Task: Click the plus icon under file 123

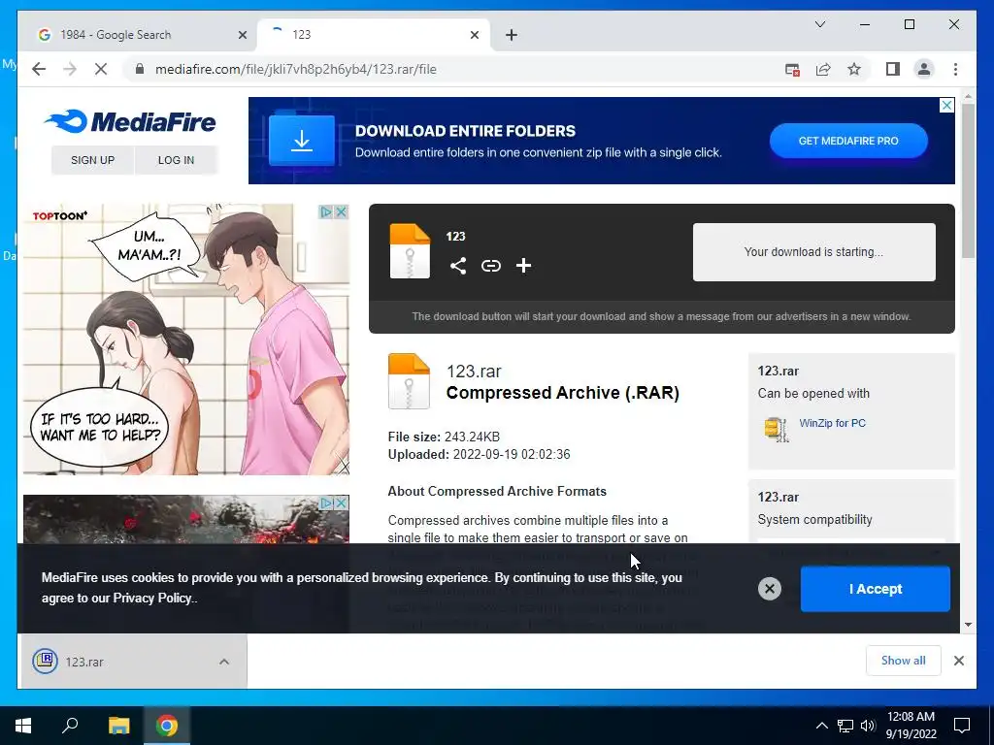Action: coord(523,266)
